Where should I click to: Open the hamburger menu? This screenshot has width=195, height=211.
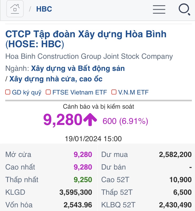pos(159,9)
